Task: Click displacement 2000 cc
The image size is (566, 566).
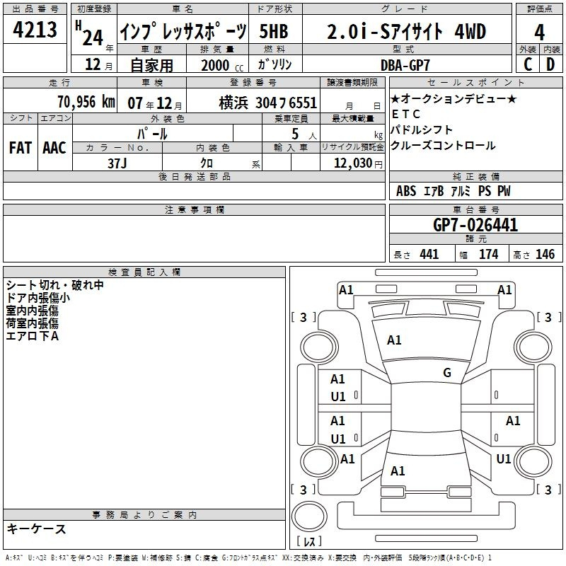Action: coord(222,66)
